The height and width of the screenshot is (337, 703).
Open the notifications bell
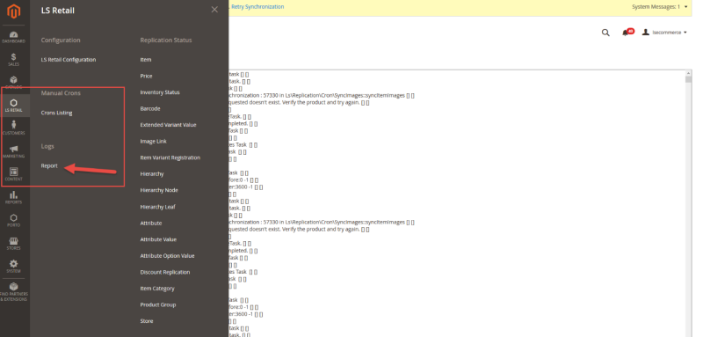(x=626, y=33)
